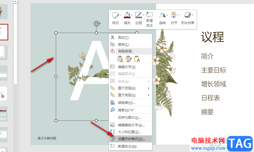Paste using destination theme icon
The height and width of the screenshot is (152, 254).
(120, 59)
